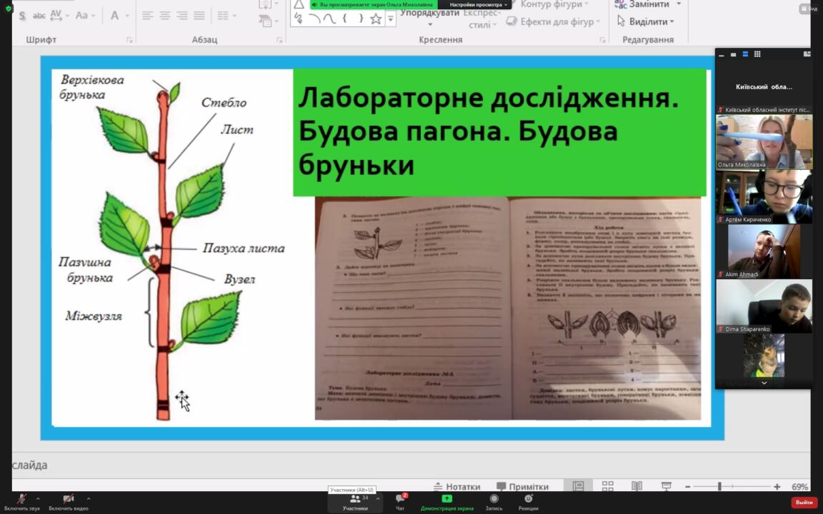This screenshot has height=514, width=823.
Task: Expand the font color dropdown arrow
Action: [x=127, y=16]
